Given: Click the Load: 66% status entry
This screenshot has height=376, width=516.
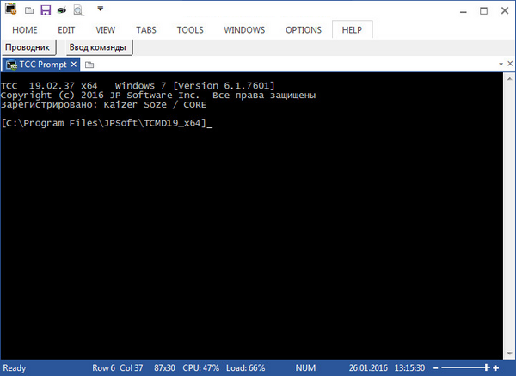Looking at the screenshot, I should tap(245, 367).
